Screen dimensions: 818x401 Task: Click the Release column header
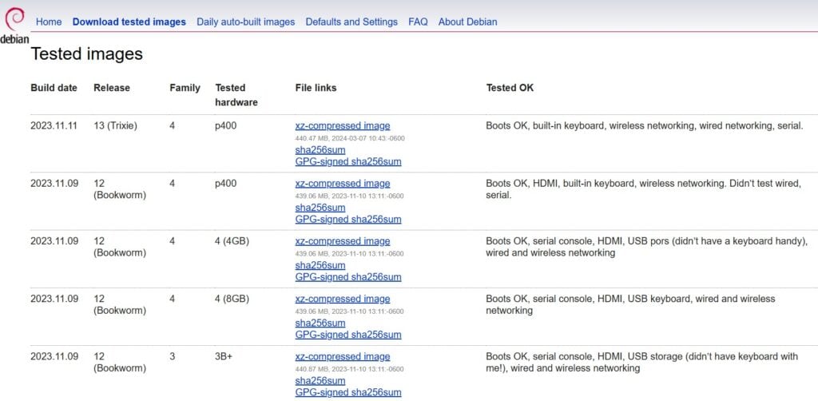pyautogui.click(x=112, y=88)
